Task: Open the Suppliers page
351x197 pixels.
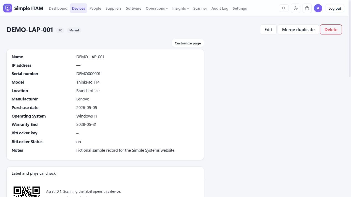Action: [x=114, y=8]
